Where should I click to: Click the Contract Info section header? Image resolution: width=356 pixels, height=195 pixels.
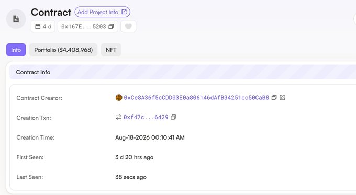click(183, 72)
